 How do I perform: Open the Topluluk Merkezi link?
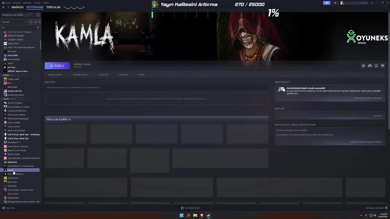(x=80, y=75)
